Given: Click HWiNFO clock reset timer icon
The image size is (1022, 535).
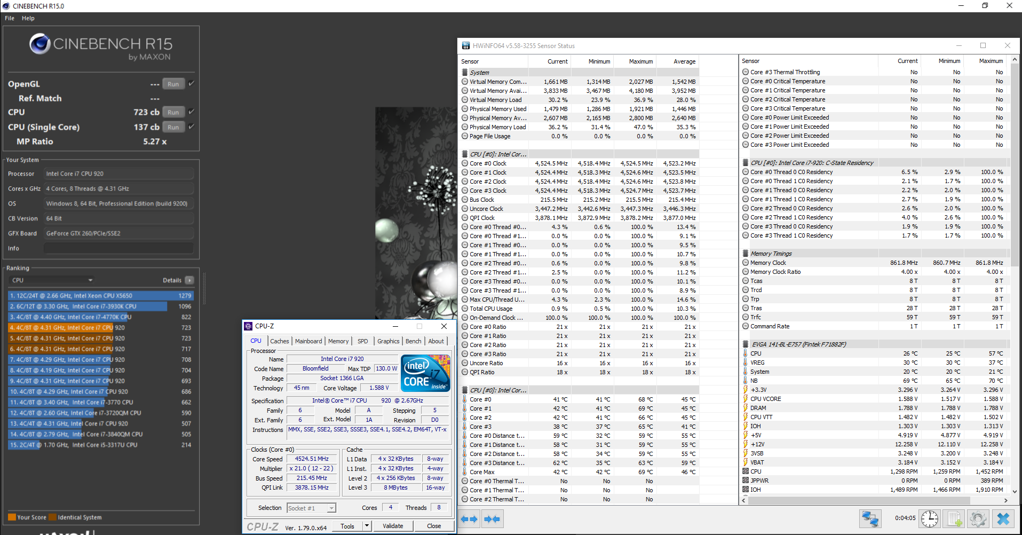Looking at the screenshot, I should point(930,519).
